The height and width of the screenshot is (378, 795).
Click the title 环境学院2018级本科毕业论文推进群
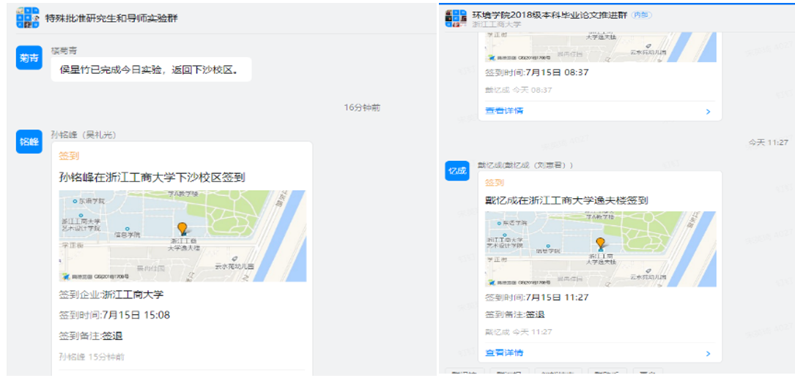[x=549, y=15]
